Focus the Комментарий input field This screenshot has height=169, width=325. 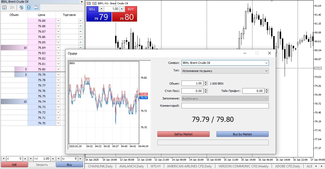[225, 106]
